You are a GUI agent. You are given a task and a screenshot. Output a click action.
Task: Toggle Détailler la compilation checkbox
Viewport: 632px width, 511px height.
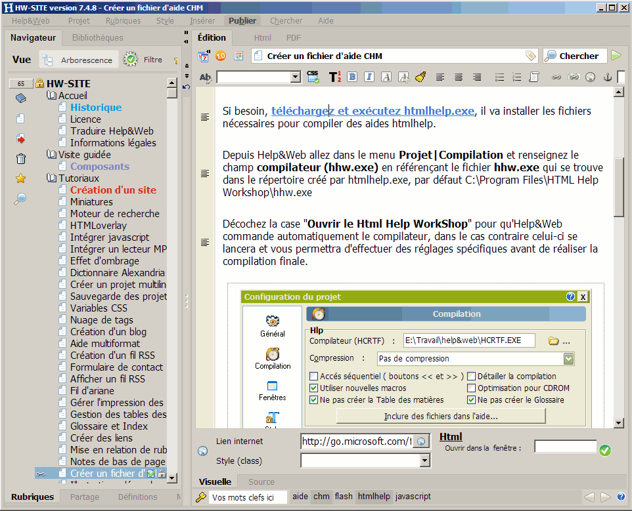coord(471,377)
